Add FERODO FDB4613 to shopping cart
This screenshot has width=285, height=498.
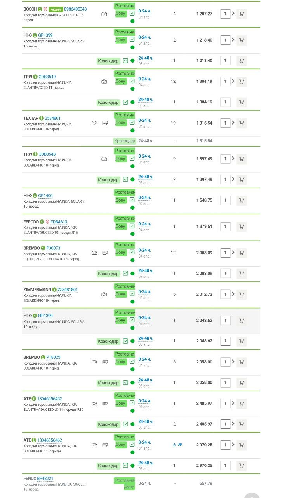click(x=242, y=227)
